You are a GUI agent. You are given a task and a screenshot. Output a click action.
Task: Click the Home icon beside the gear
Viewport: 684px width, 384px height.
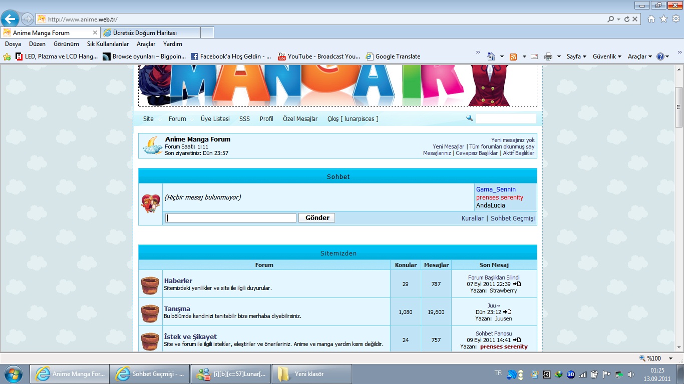[651, 19]
